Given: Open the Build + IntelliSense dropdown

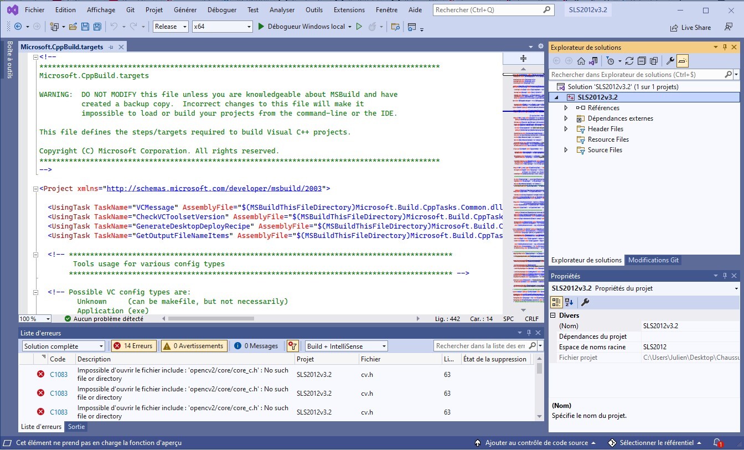Looking at the screenshot, I should point(347,346).
